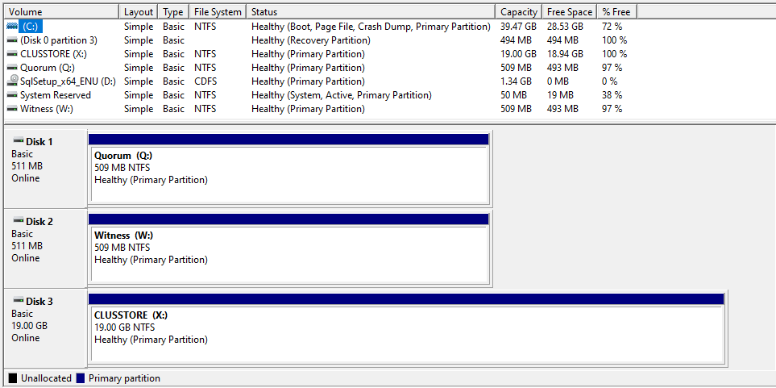Click the CDFS file system cell
Viewport: 776px width, 388px height.
(205, 81)
